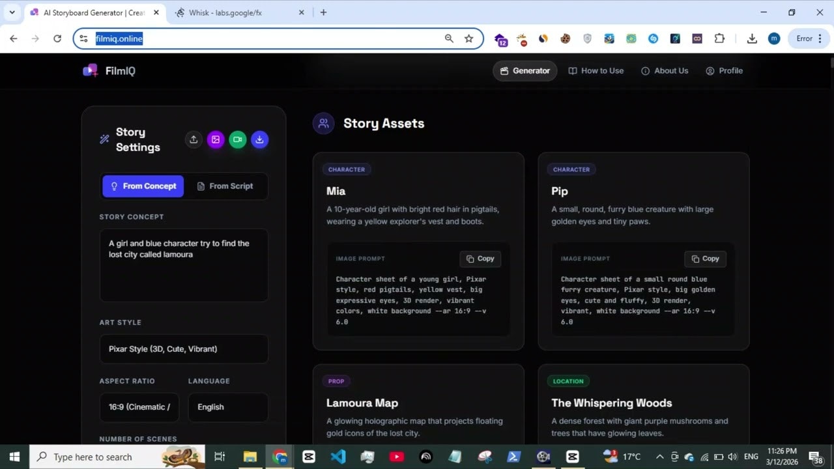This screenshot has height=469, width=834.
Task: Click the site info icon in address bar
Action: 83,38
